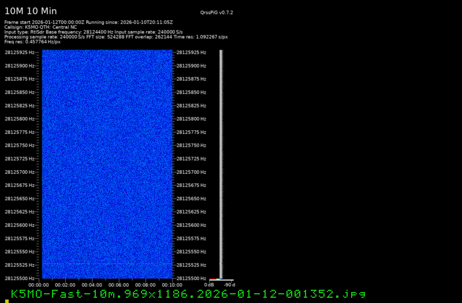This screenshot has width=462, height=303.
Task: Select the 00:06:00 time axis marker
Action: [118, 285]
